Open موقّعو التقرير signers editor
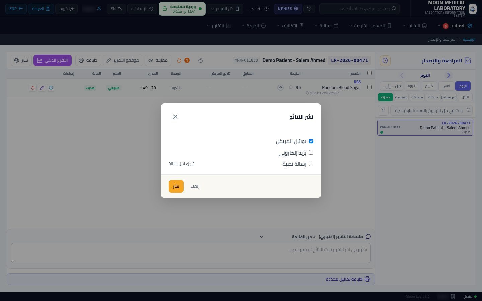 [x=123, y=60]
